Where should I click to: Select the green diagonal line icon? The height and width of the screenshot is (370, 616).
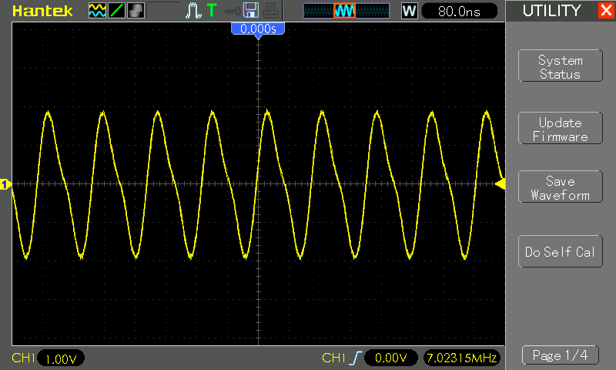coord(116,11)
